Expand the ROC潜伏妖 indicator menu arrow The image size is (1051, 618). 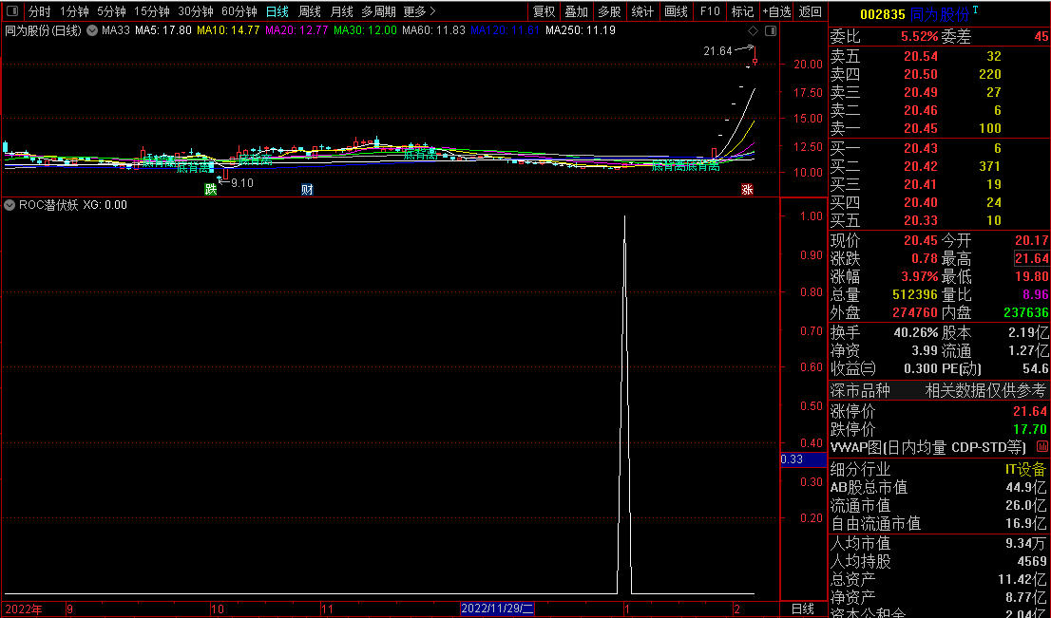(10, 205)
